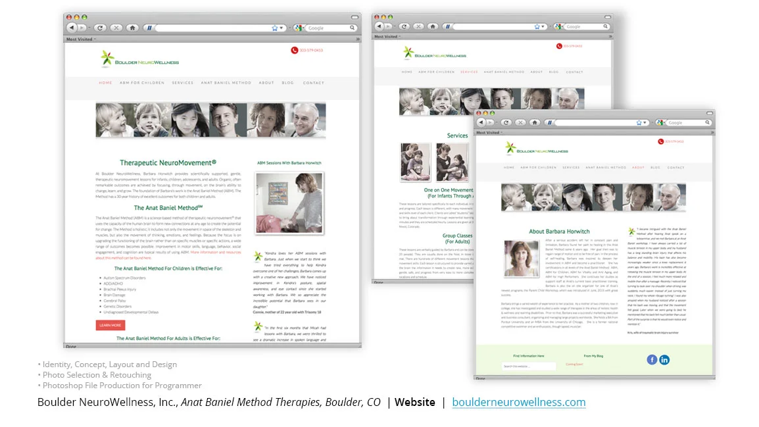Click phone number in Home-page window header
The width and height of the screenshot is (759, 427).
(310, 51)
